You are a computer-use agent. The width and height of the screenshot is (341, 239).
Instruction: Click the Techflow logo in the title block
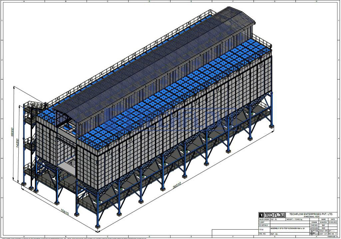pyautogui.click(x=272, y=215)
